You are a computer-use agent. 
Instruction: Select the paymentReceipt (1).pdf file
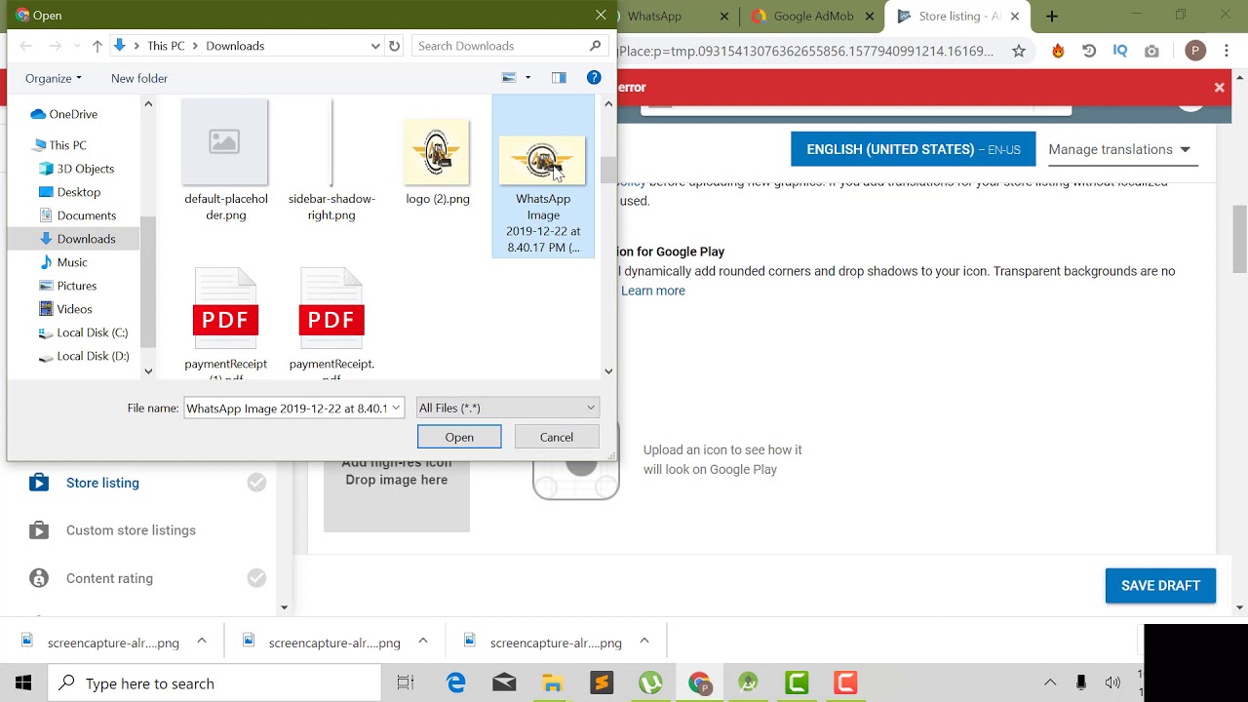[225, 325]
